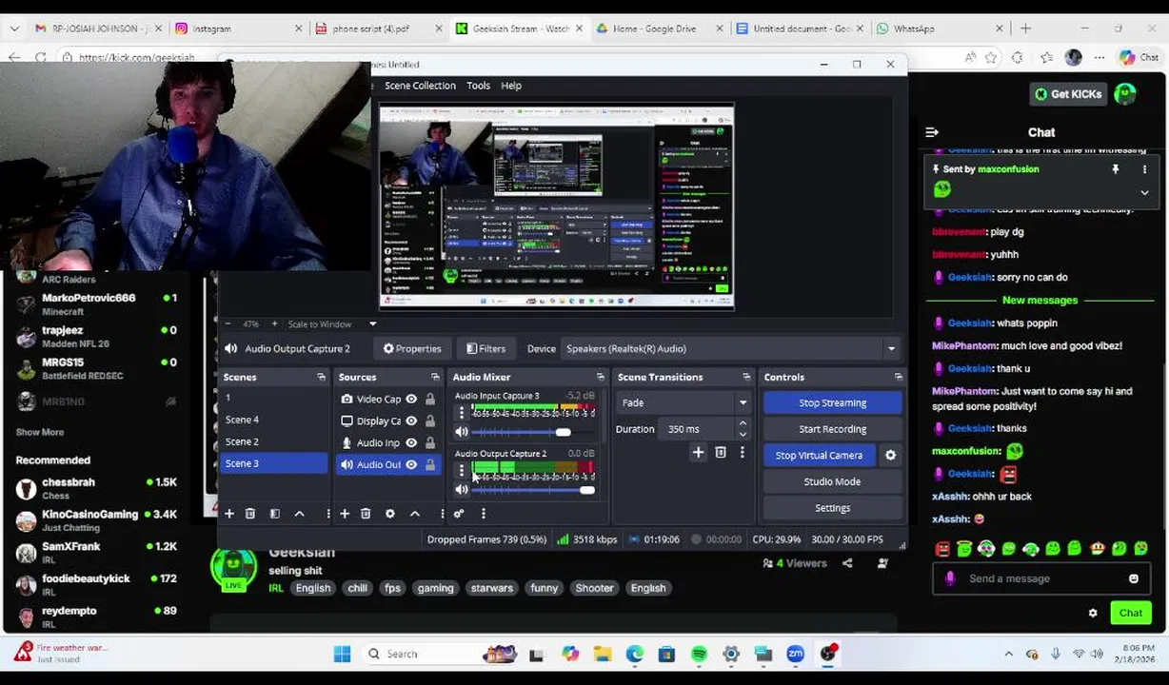Pop out the Scenes dock panel icon
This screenshot has height=685, width=1169.
(x=321, y=378)
